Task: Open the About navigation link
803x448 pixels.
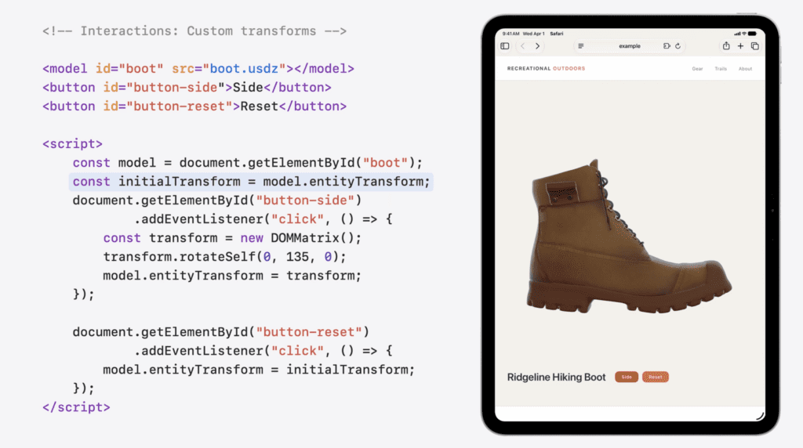Action: [x=745, y=68]
